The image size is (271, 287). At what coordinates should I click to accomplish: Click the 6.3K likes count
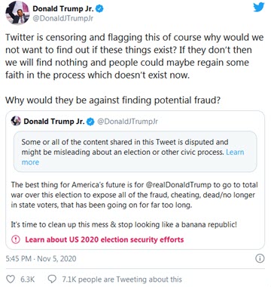28,279
